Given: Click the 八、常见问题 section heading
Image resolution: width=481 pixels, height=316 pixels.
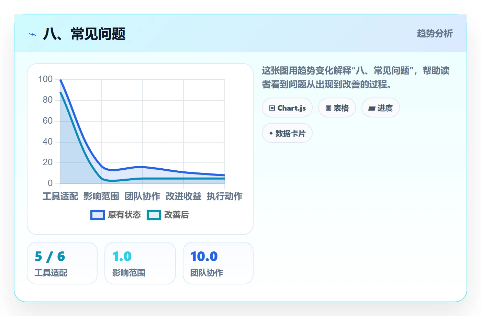Looking at the screenshot, I should [85, 34].
